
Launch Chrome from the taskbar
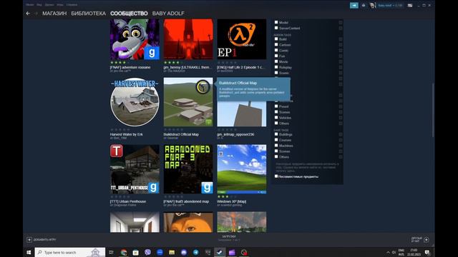124,252
